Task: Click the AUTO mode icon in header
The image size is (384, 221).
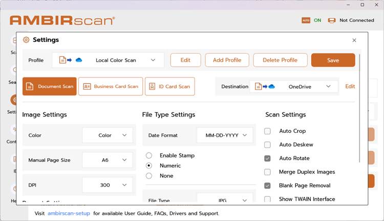Action: (x=306, y=20)
